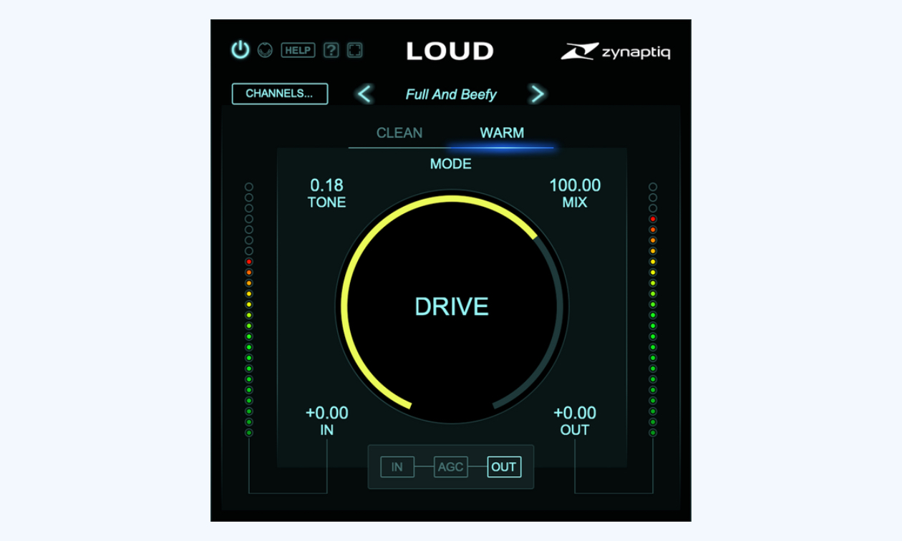Click the LOUD plugin title
Screen dimensions: 902x541
[450, 51]
